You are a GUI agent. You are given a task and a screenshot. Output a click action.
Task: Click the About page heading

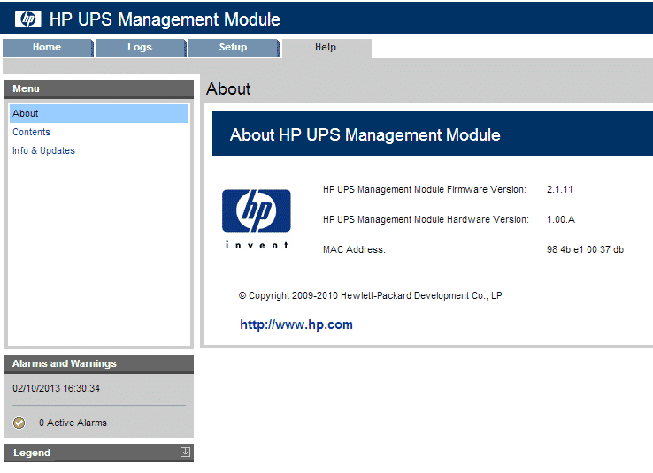(228, 88)
